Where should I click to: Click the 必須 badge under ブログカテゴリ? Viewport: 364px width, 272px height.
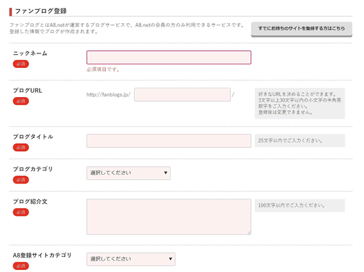coord(21,180)
